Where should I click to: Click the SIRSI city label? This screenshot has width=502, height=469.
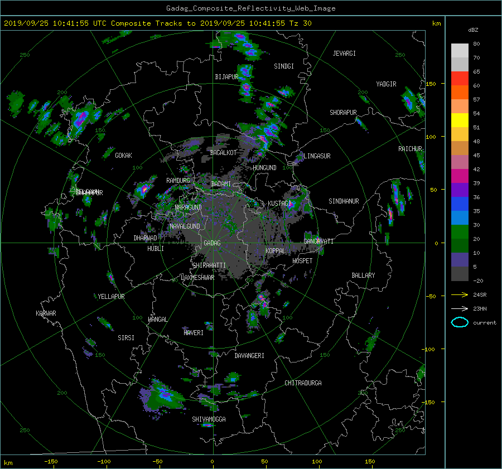click(126, 338)
